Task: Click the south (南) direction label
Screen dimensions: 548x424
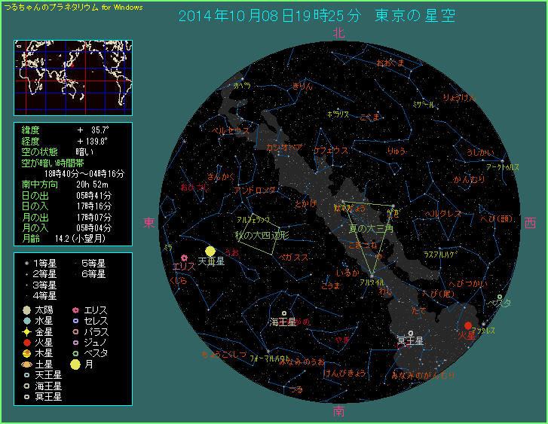Action: point(339,411)
